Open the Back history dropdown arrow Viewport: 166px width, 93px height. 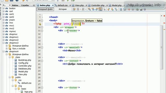[x=81, y=9]
